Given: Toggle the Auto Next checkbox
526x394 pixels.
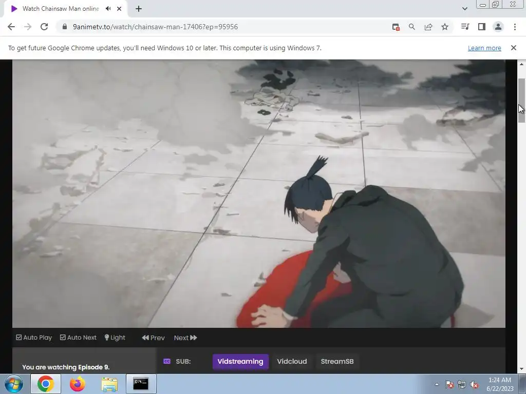Looking at the screenshot, I should coord(78,338).
